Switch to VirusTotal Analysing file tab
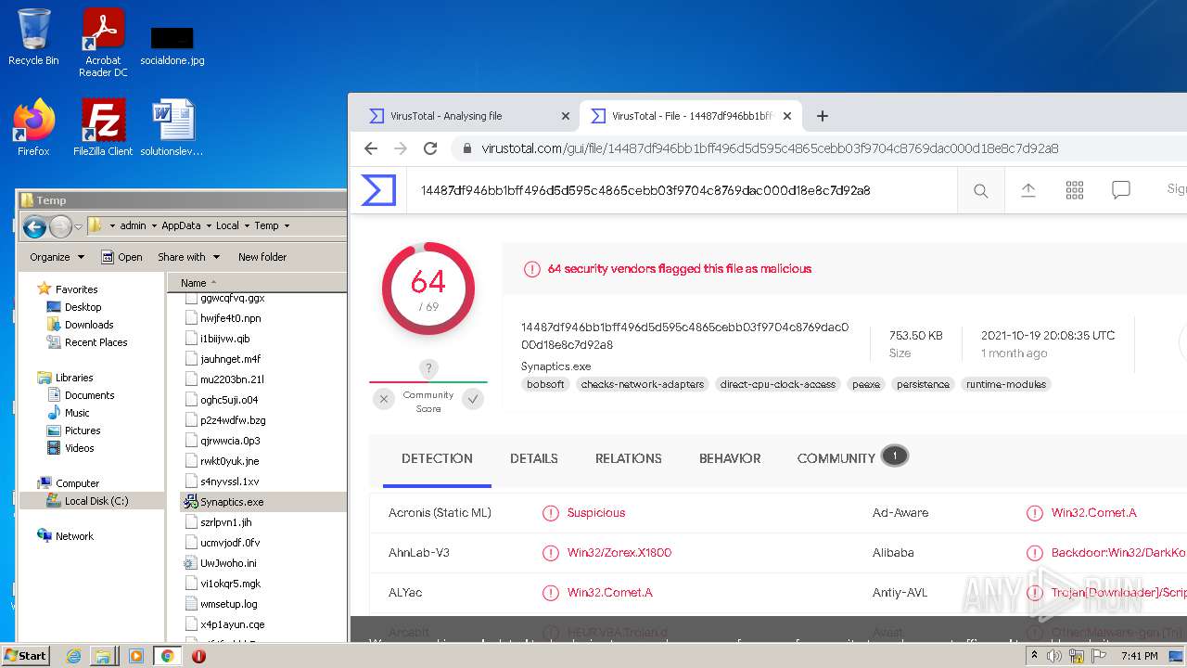Viewport: 1187px width, 668px height. tap(468, 116)
